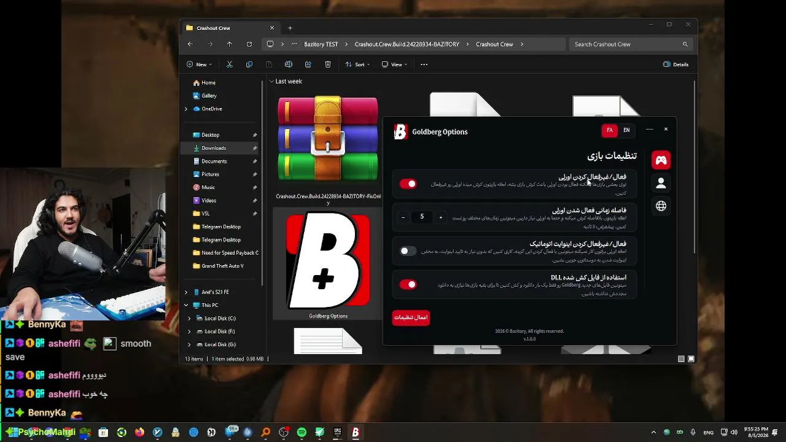
Task: Rename the selected file in File Explorer
Action: coord(289,64)
